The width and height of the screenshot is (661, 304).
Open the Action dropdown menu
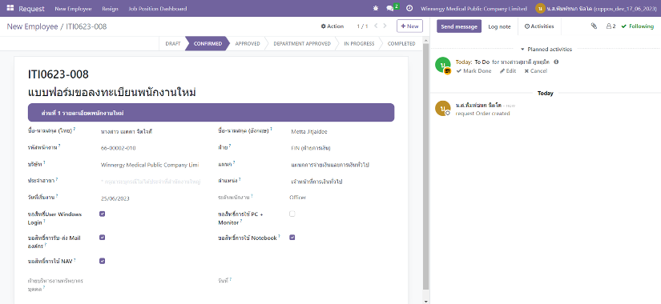coord(333,26)
